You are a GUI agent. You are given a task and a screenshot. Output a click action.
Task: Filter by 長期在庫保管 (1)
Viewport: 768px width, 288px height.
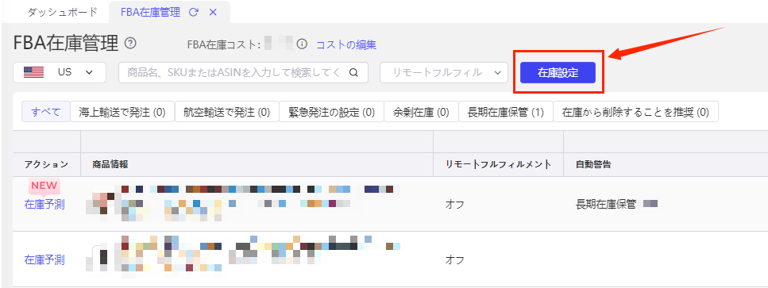point(506,112)
